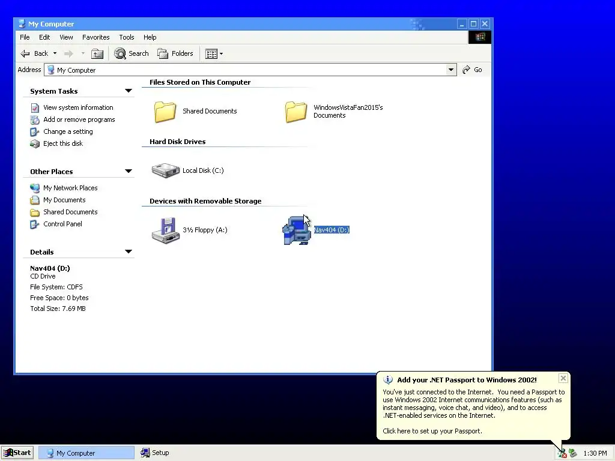The image size is (615, 461).
Task: Maximize the My Computer window
Action: (x=473, y=24)
